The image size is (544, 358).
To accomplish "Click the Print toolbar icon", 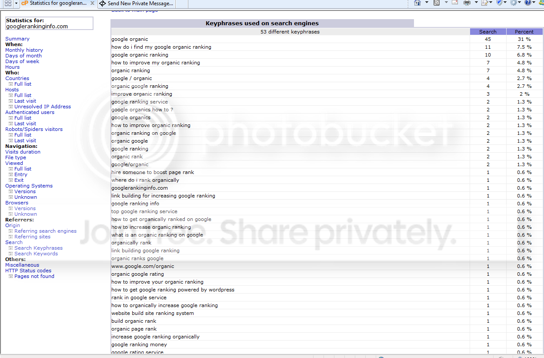I will point(467,3).
